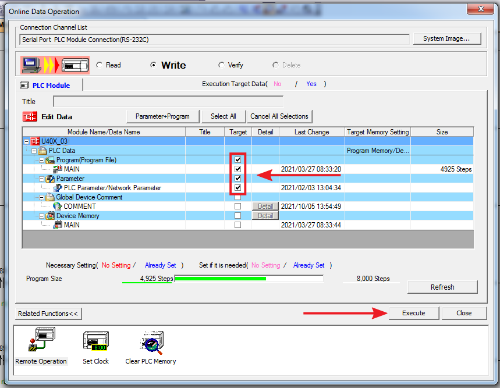
Task: Click the Parameter+Program button
Action: (x=162, y=116)
